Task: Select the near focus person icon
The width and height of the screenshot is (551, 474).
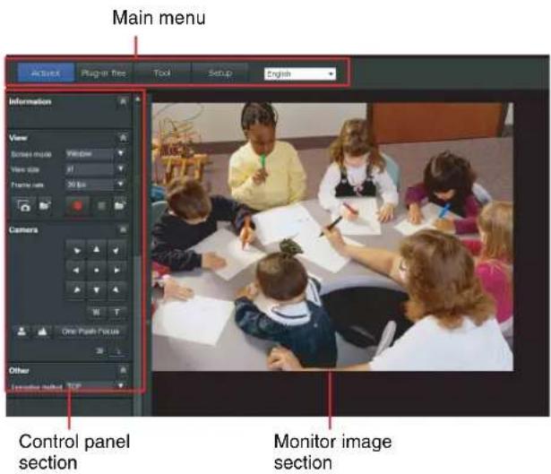Action: pos(22,332)
